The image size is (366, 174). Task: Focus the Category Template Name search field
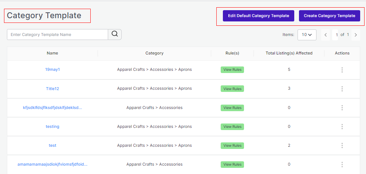coord(58,35)
